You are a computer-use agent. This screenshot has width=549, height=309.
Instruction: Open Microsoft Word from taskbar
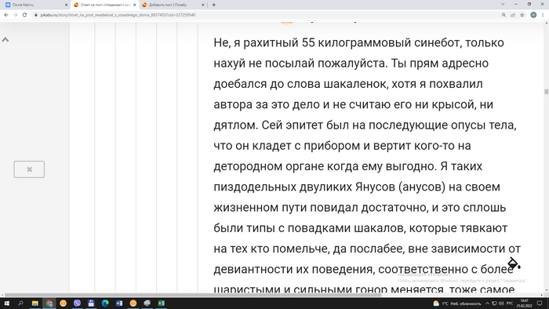click(119, 303)
